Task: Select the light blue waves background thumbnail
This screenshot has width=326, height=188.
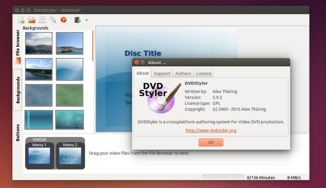Action: (x=69, y=69)
